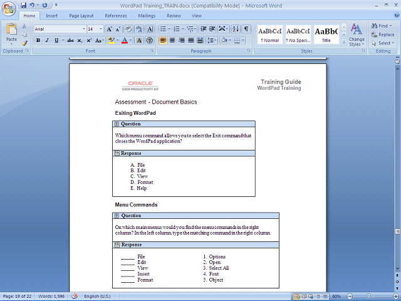The width and height of the screenshot is (401, 301).
Task: Toggle Underline formatting
Action: (x=56, y=40)
